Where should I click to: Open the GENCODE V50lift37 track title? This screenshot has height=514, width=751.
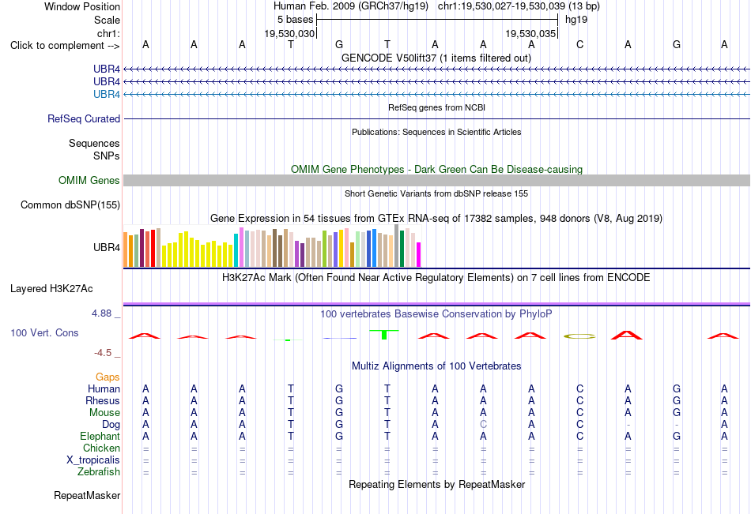pyautogui.click(x=436, y=58)
